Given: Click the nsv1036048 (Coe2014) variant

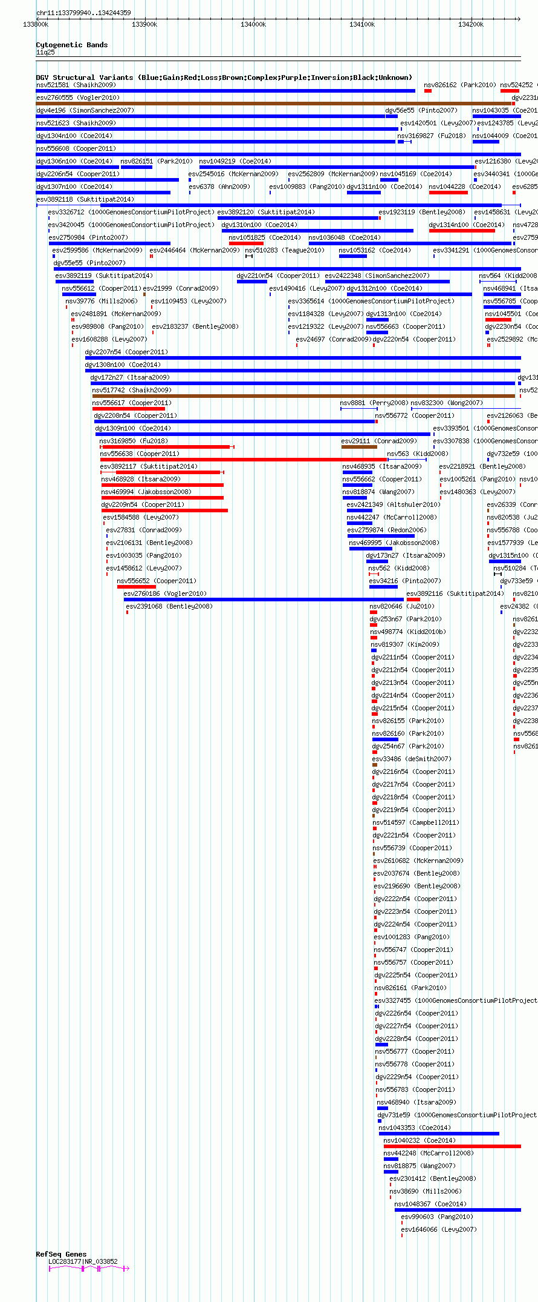Looking at the screenshot, I should click(x=410, y=243).
